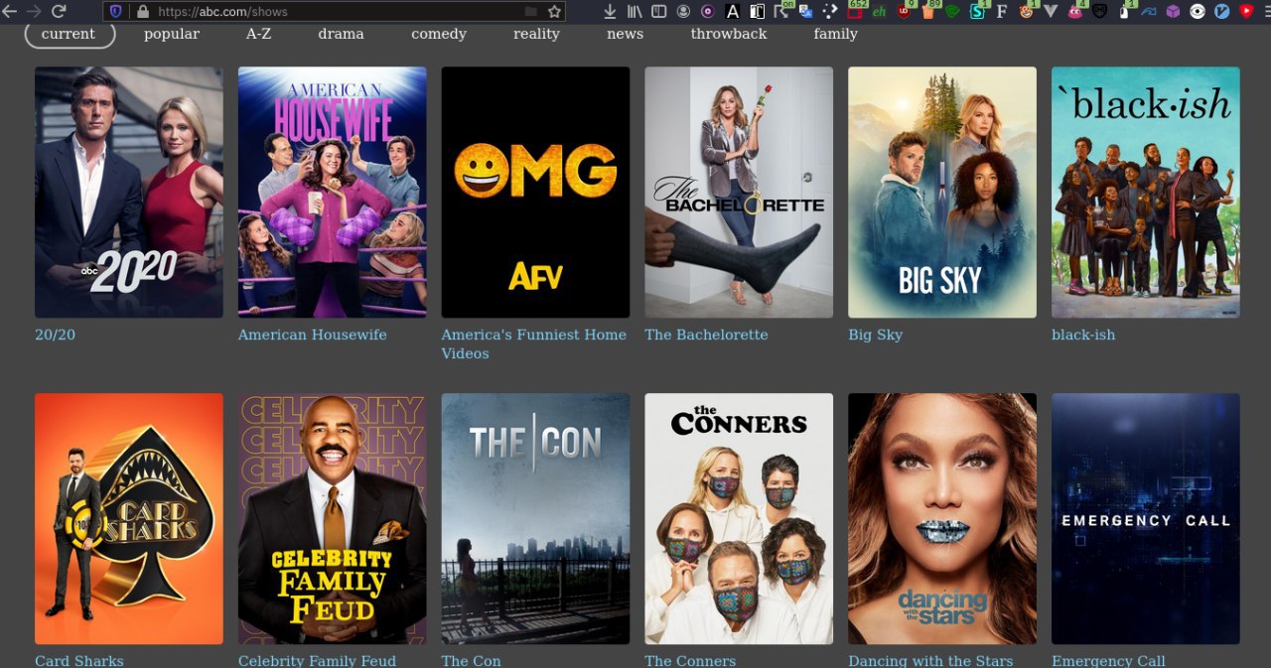Open the 'A-Z' shows listing
The image size is (1271, 668).
tap(258, 34)
